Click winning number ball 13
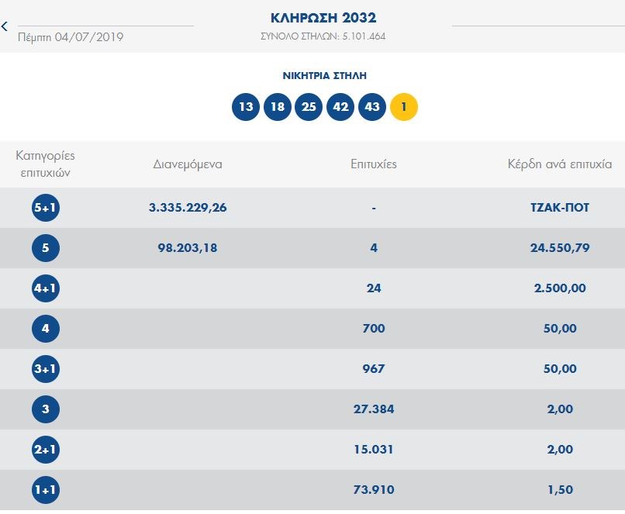Image resolution: width=625 pixels, height=514 pixels. point(246,107)
